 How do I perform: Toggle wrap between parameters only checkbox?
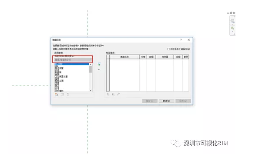click(x=168, y=49)
